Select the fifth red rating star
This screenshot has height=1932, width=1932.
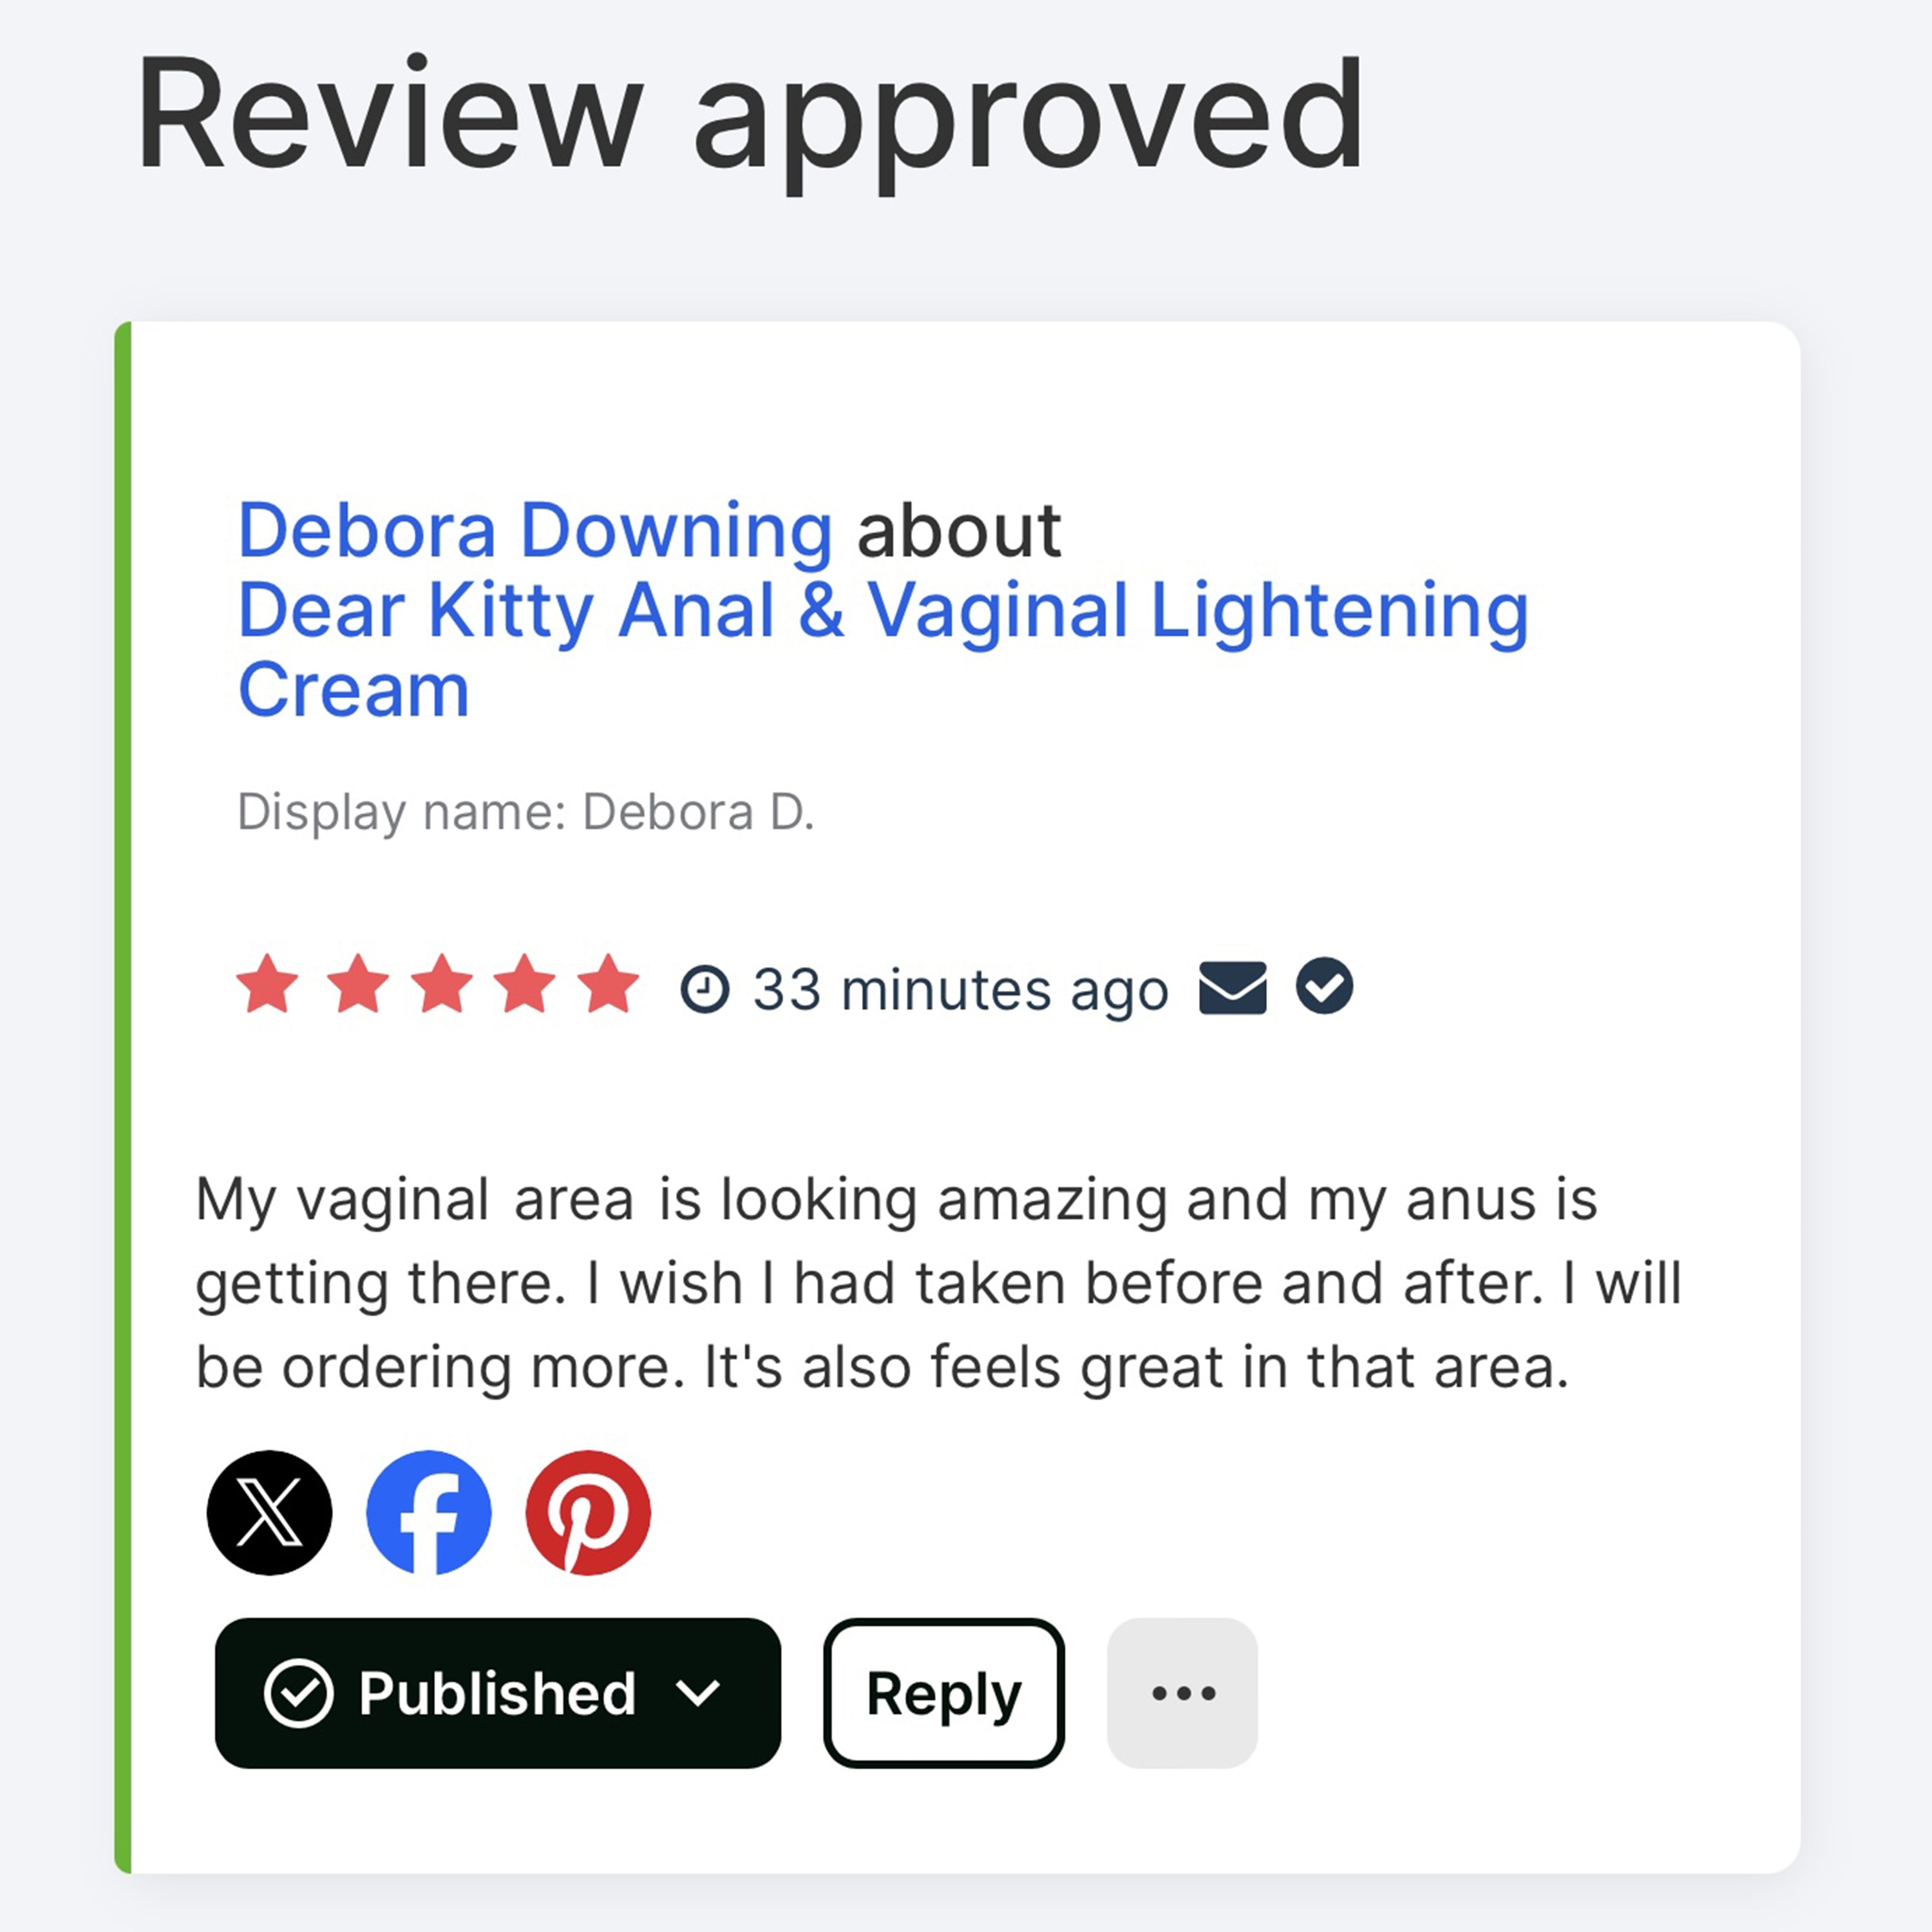(x=608, y=984)
